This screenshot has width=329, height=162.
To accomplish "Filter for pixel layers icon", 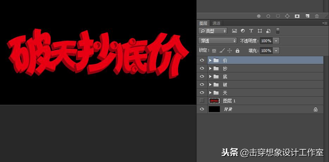I will click(234, 31).
